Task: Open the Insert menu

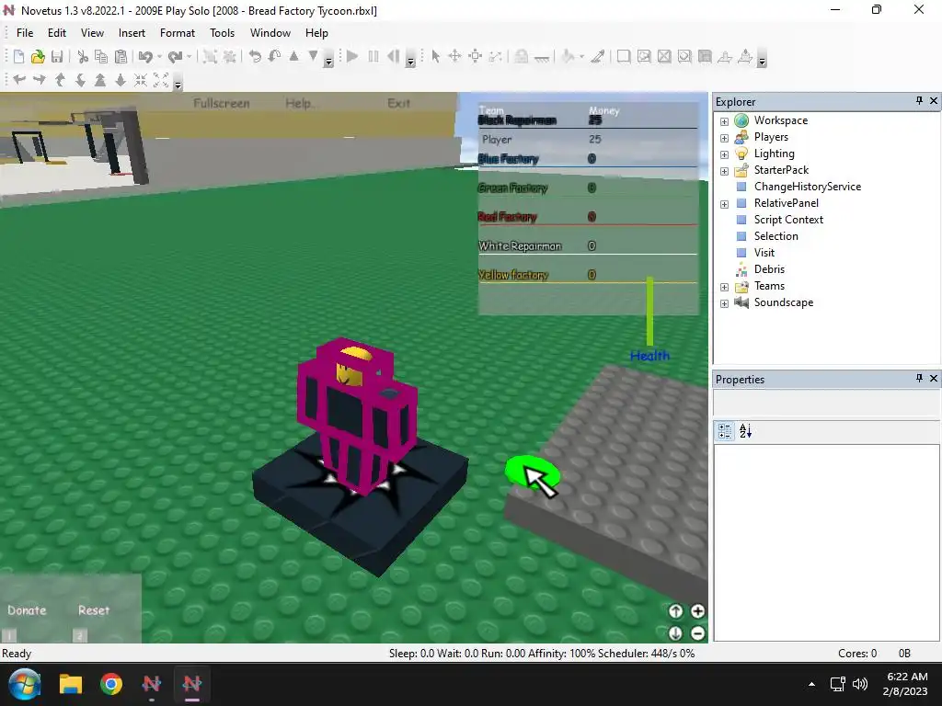Action: [x=132, y=33]
